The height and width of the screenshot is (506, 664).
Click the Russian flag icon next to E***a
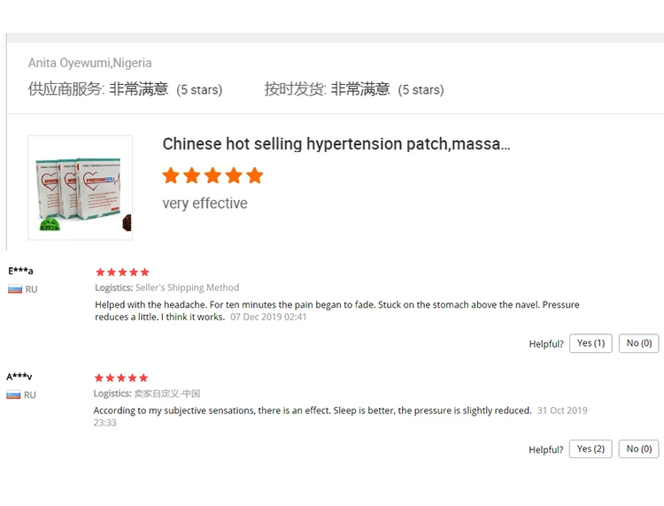tap(15, 289)
